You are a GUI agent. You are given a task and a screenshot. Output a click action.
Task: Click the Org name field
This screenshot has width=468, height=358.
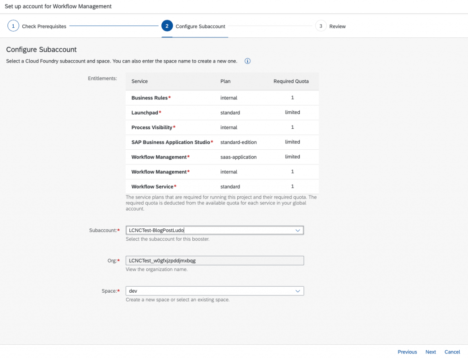coord(215,261)
